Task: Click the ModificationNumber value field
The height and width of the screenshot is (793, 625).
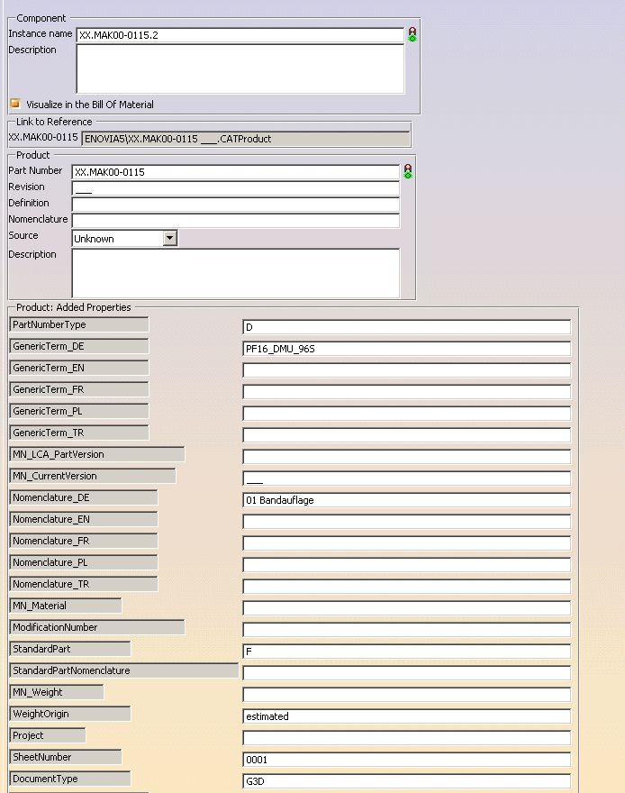Action: (x=407, y=630)
